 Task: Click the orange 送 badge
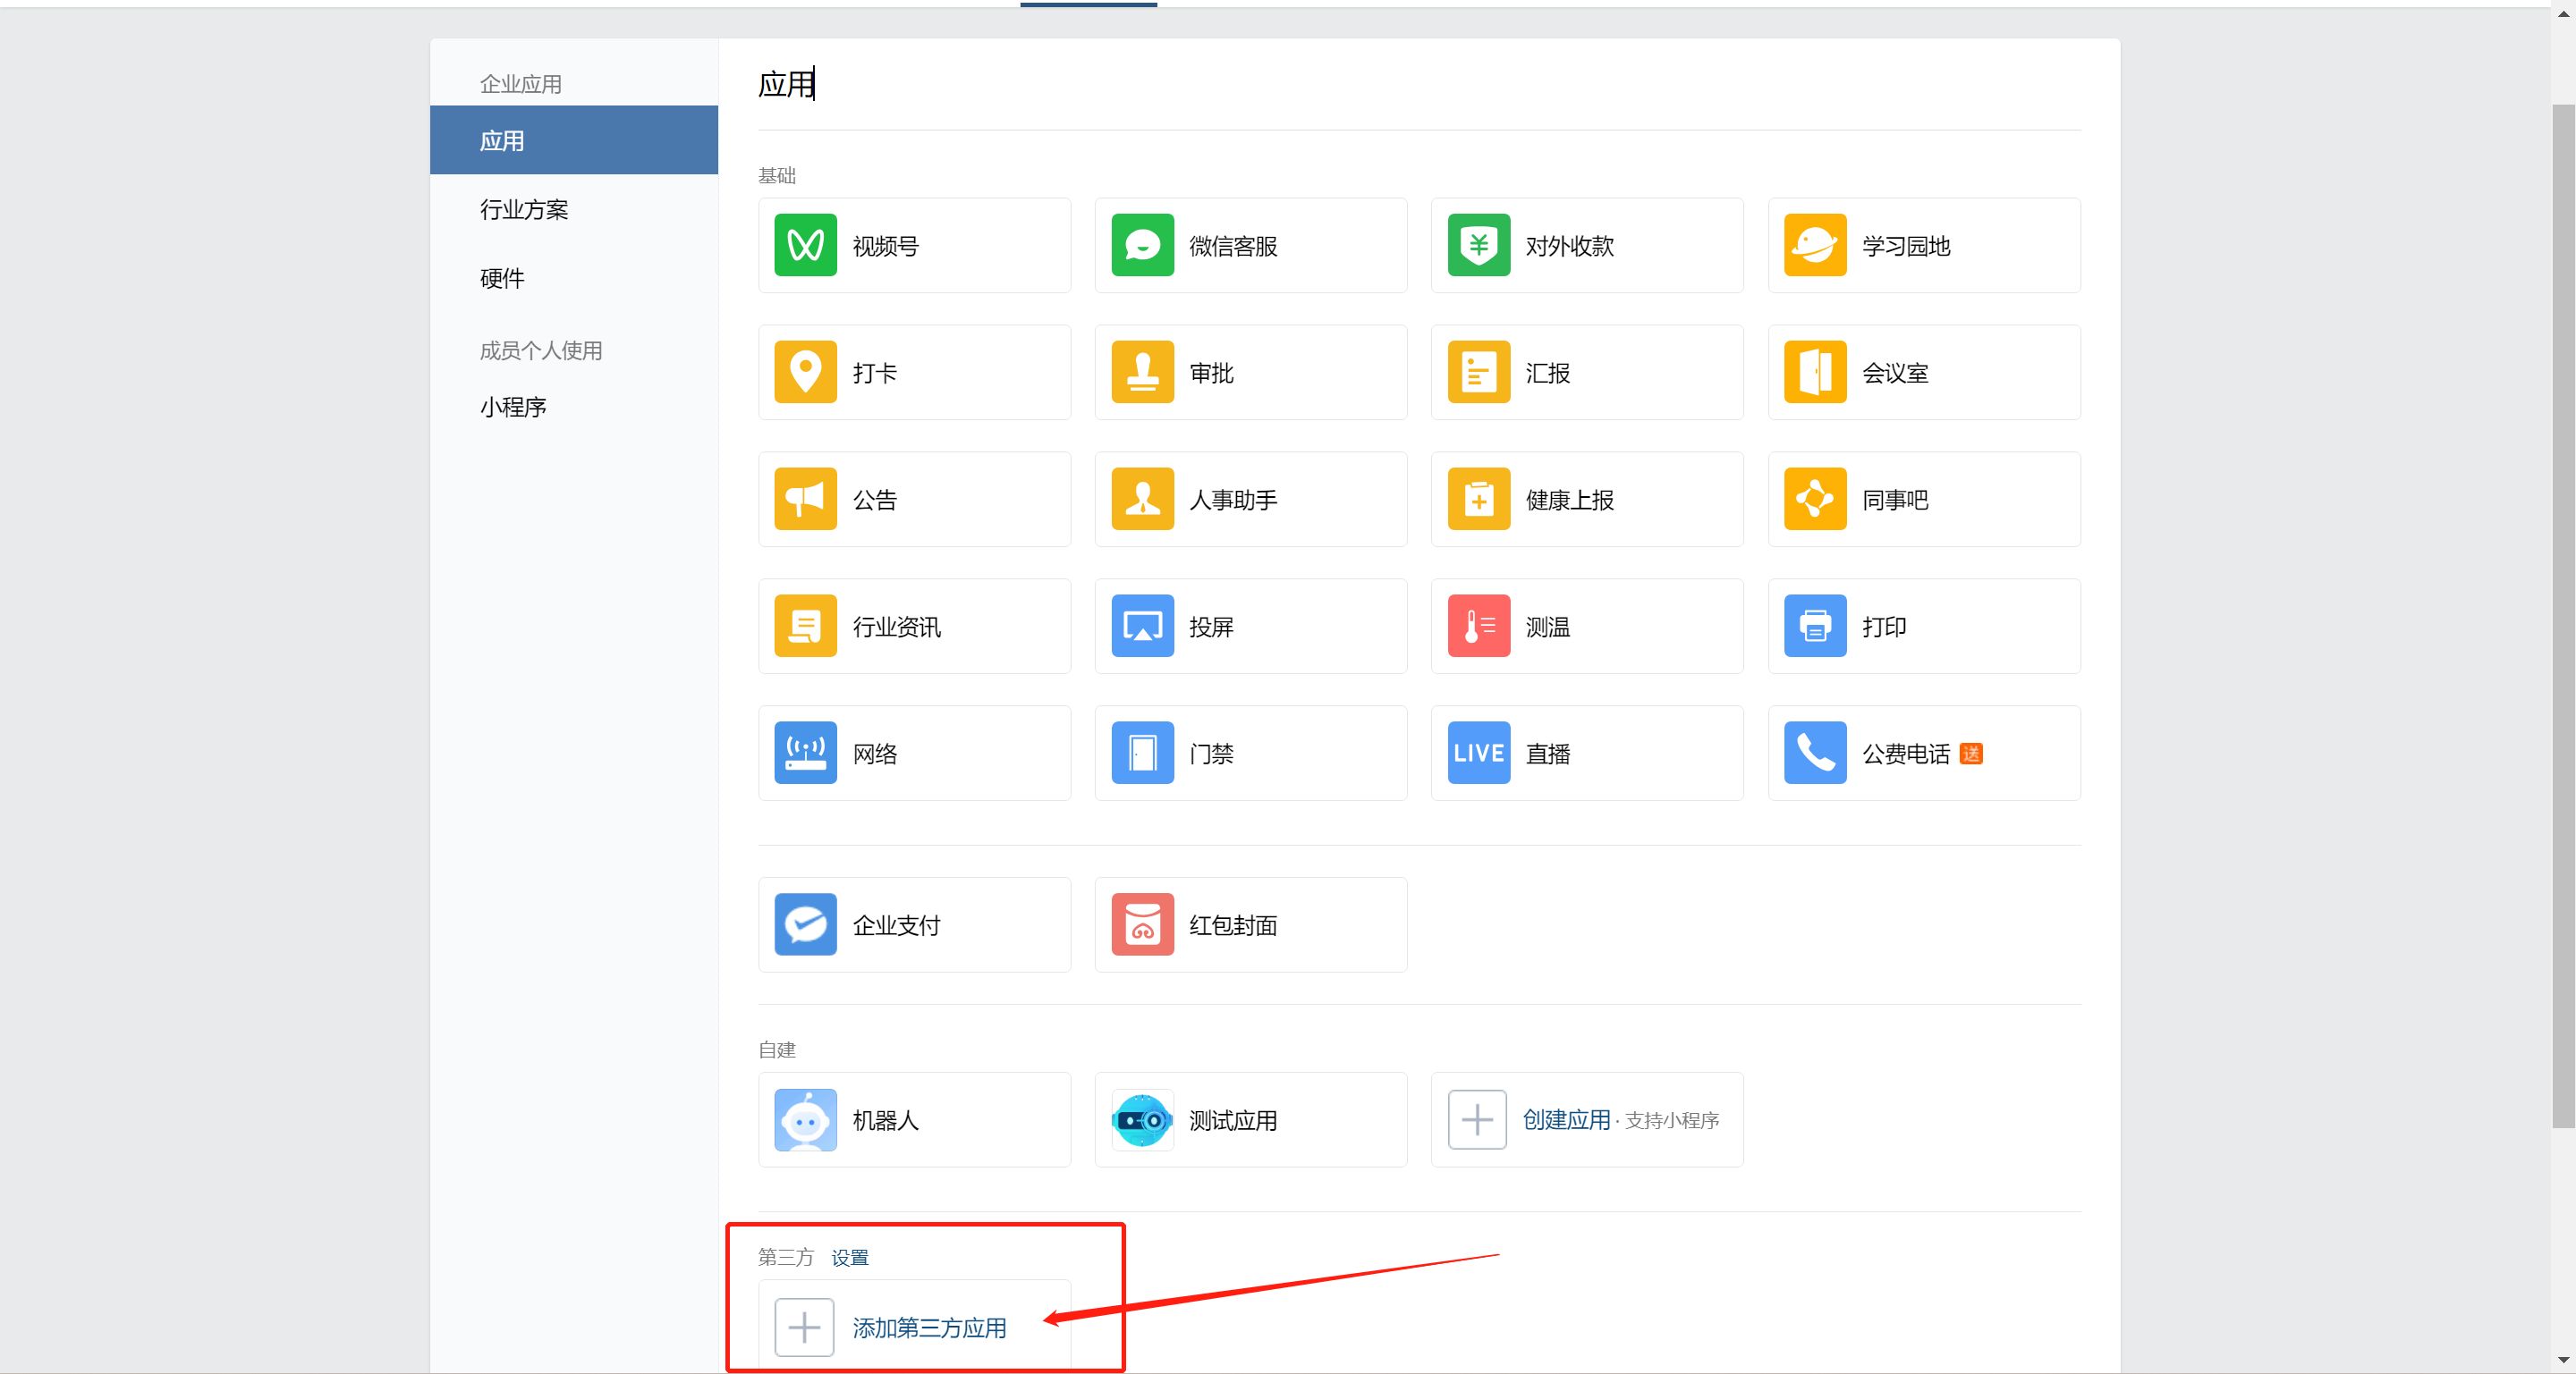1971,754
